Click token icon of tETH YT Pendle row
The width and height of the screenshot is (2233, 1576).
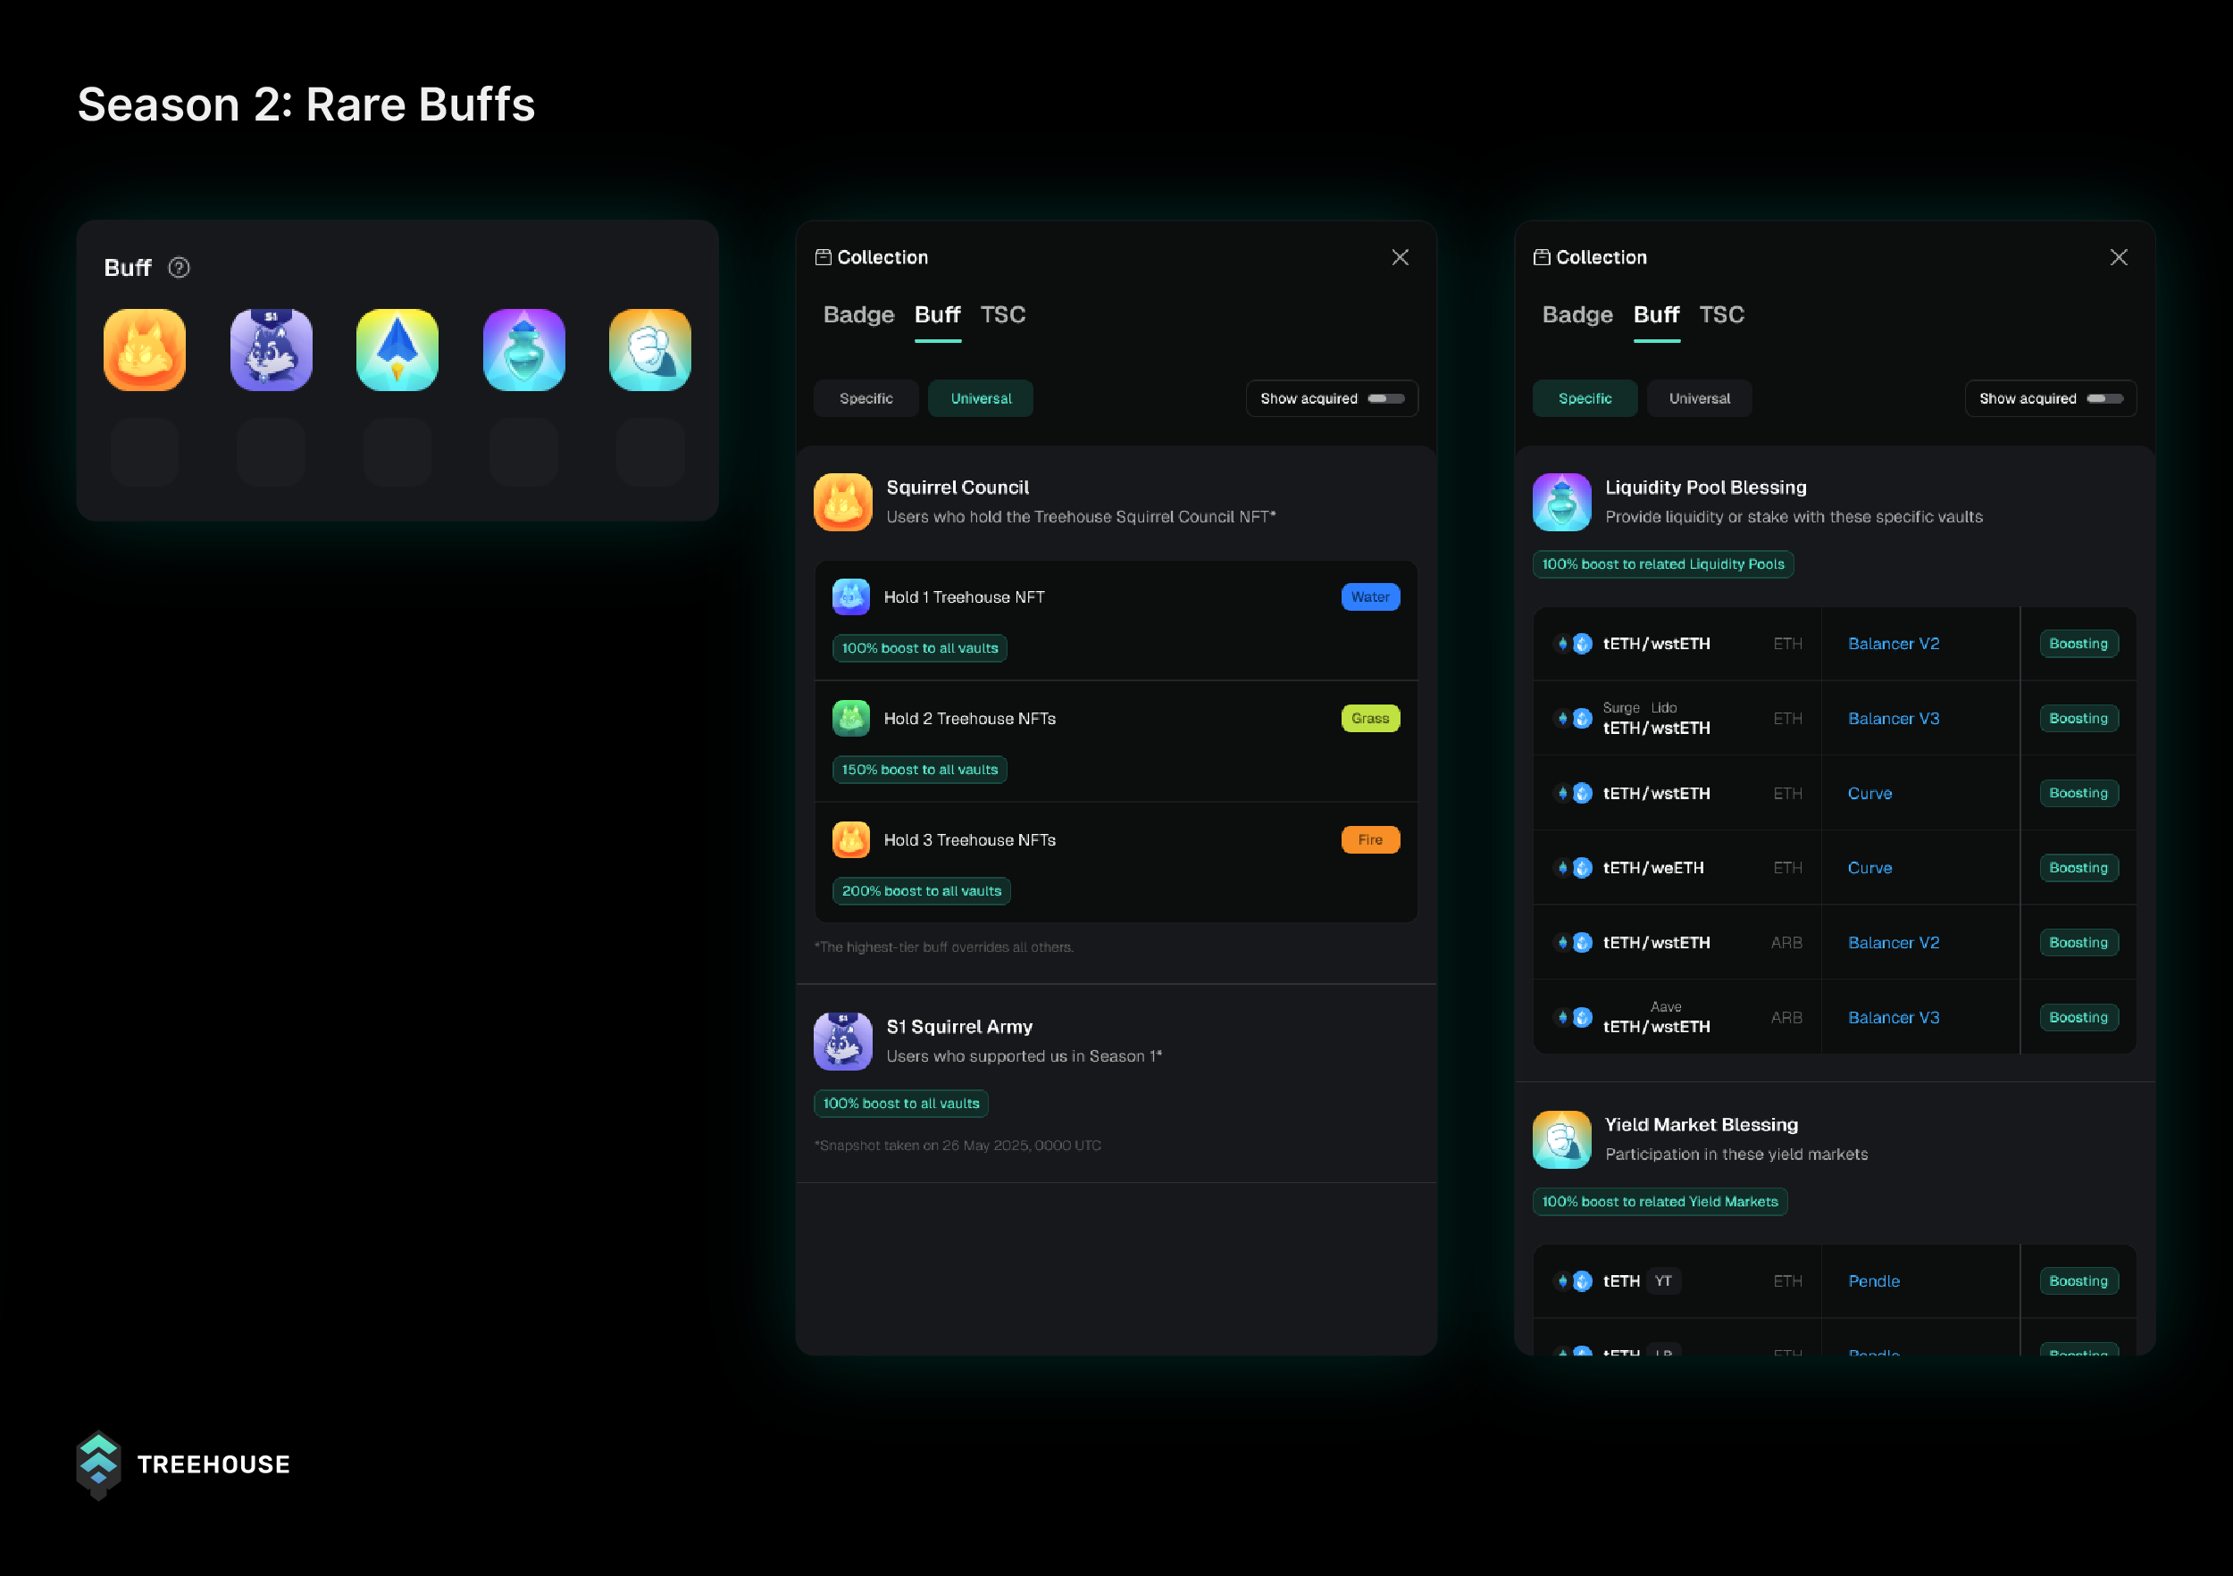[x=1575, y=1281]
